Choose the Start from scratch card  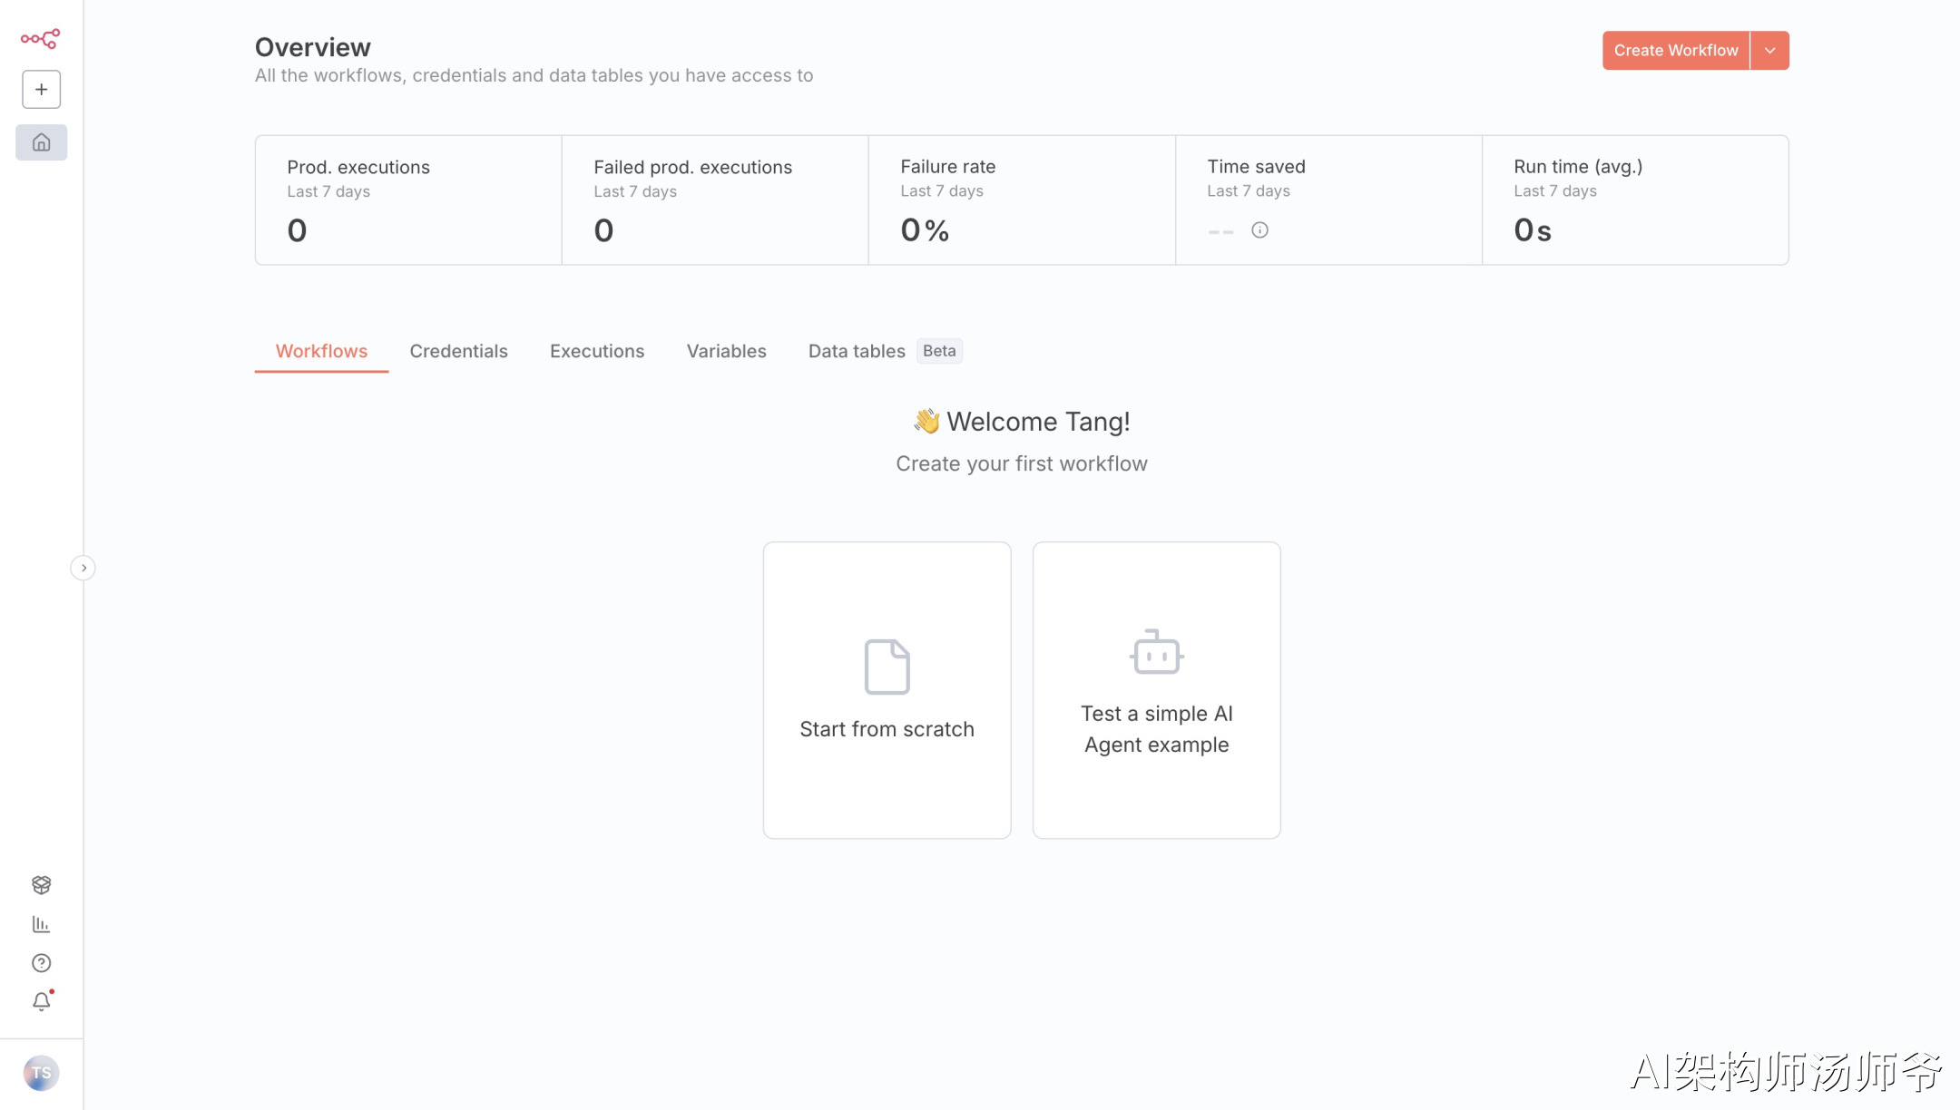tap(887, 690)
